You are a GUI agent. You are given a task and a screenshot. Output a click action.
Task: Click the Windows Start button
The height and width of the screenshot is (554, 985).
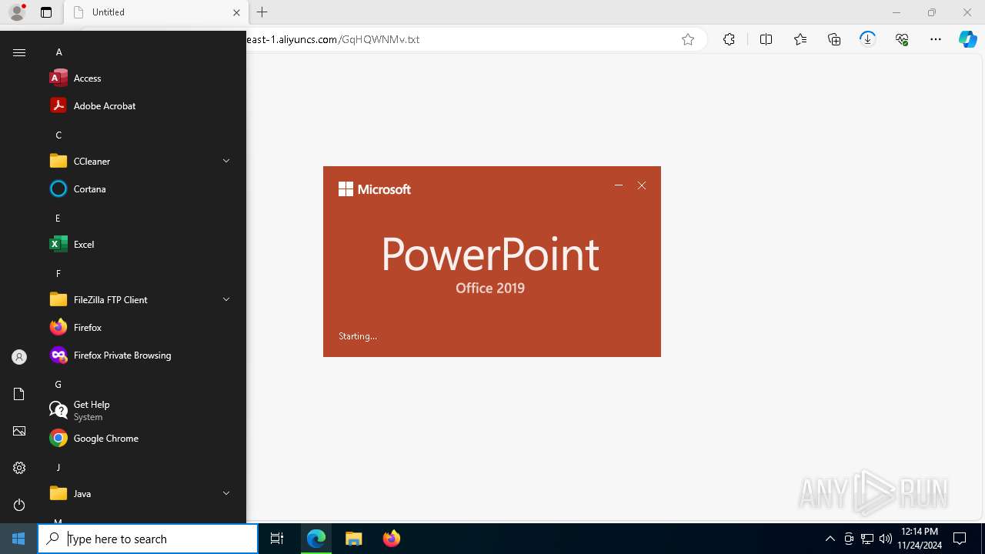[18, 539]
